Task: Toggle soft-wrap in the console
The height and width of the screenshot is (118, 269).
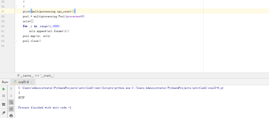Action: pos(11,102)
